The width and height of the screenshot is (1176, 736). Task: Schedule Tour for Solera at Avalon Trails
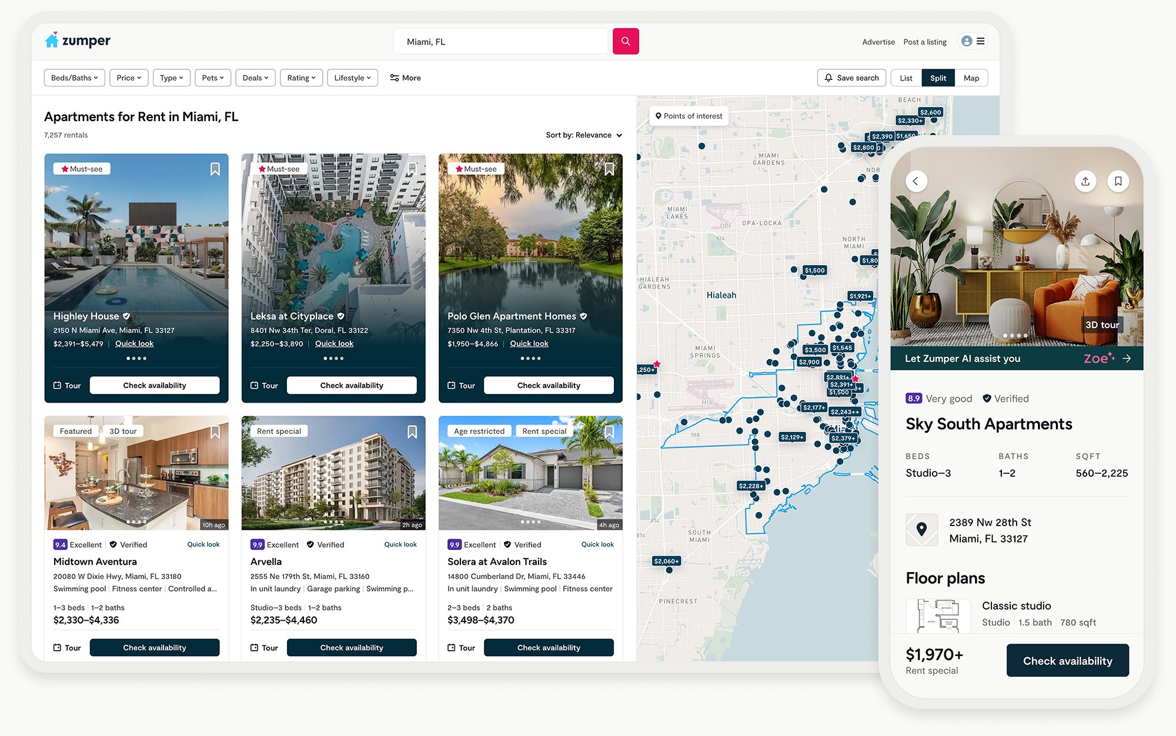click(461, 648)
